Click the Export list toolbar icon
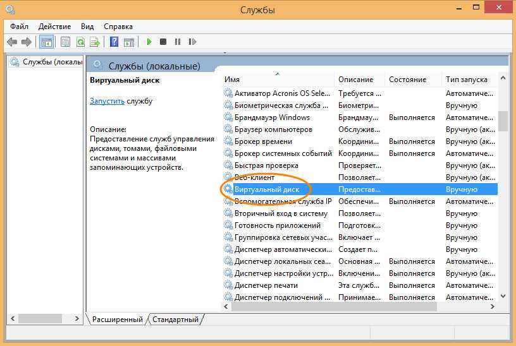516x346 pixels. [x=95, y=42]
